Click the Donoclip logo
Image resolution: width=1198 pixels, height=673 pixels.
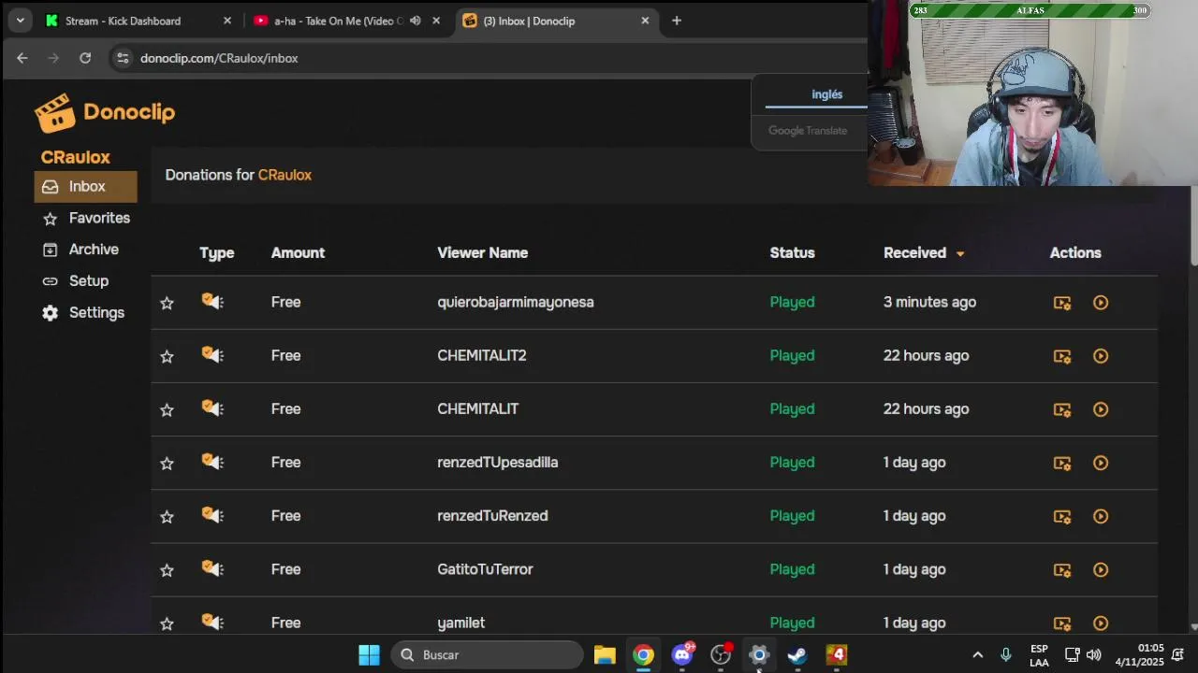(105, 112)
